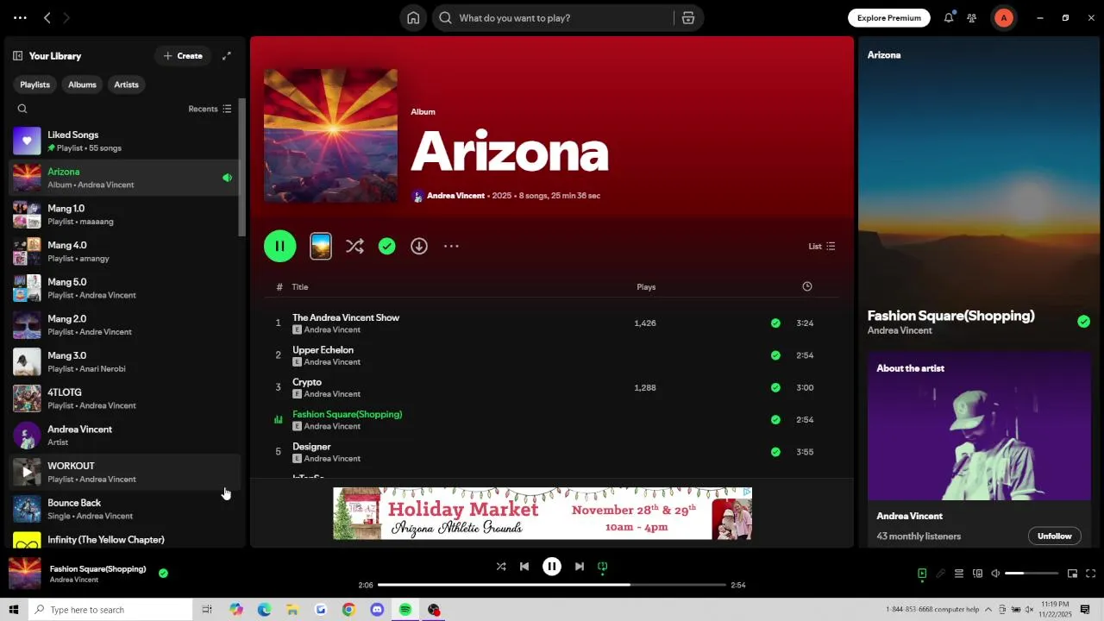Filter library by Artists

point(126,85)
